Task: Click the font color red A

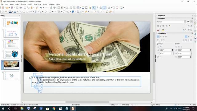Action: pyautogui.click(x=158, y=30)
